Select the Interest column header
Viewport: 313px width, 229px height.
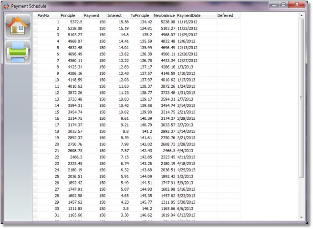(117, 15)
